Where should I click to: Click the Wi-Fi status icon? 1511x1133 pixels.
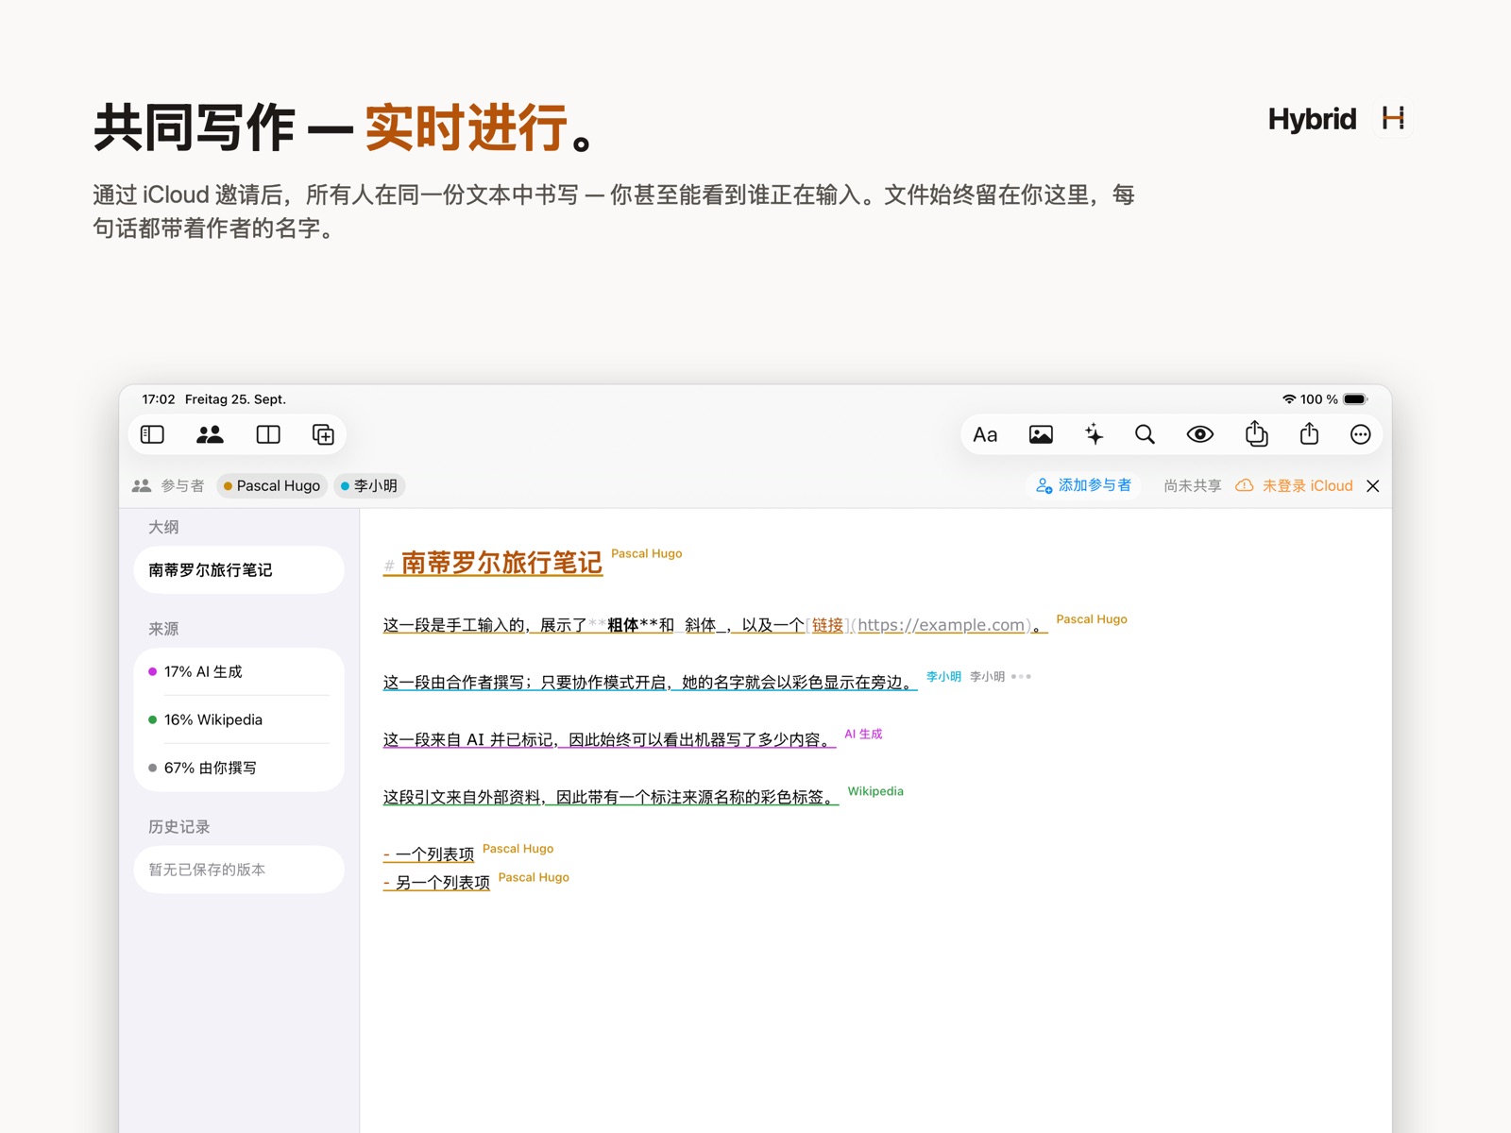(x=1289, y=399)
